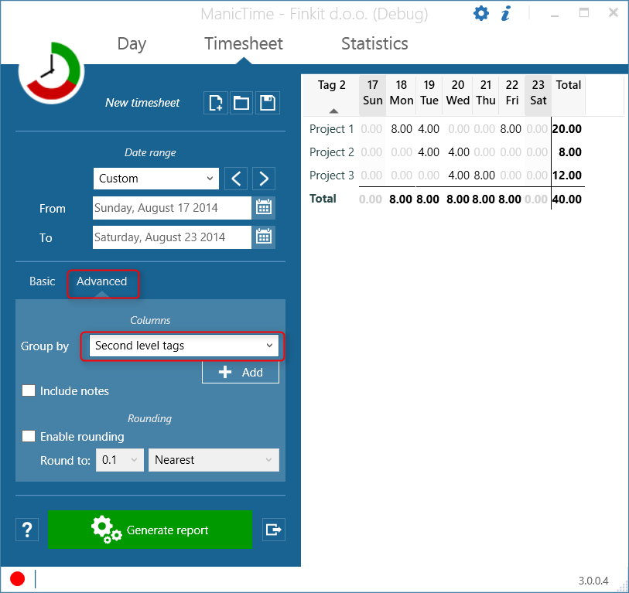
Task: Tick the Include notes checkbox
Action: 29,390
